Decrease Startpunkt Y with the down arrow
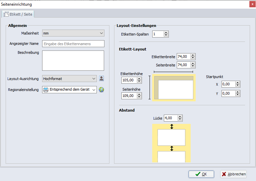Viewport: 256px width, 181px height. [x=237, y=95]
